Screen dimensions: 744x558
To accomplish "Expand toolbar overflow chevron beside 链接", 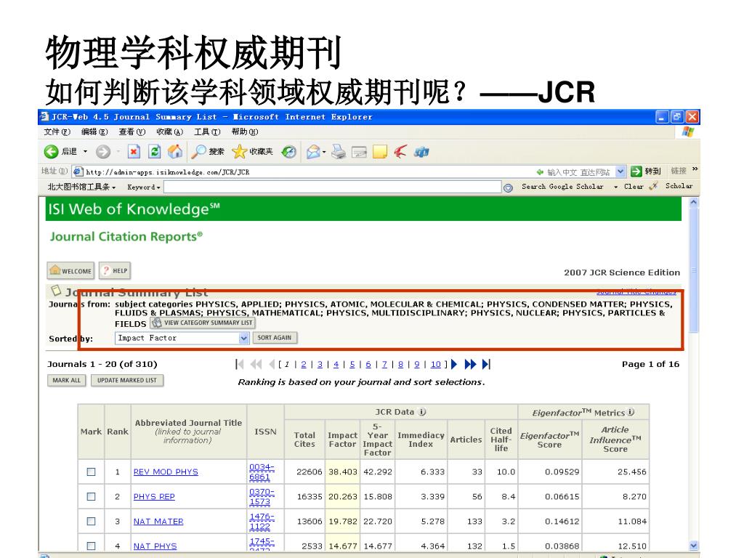I will [695, 169].
